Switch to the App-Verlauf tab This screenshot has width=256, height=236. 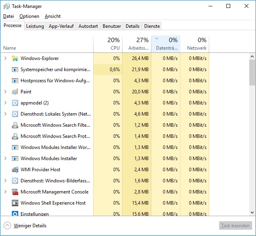pos(61,26)
